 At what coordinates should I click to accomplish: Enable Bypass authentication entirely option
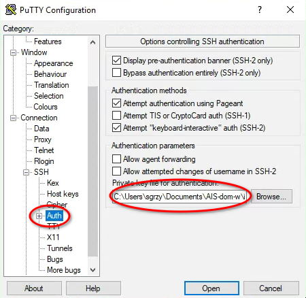(x=116, y=73)
